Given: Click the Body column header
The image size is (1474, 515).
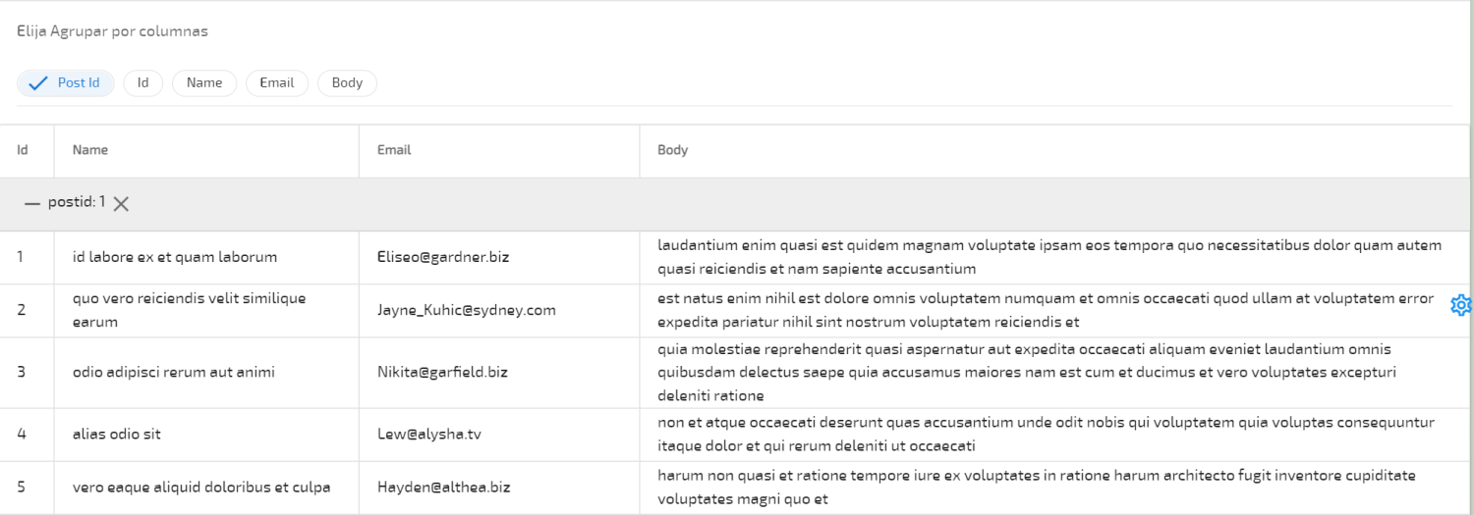Looking at the screenshot, I should click(x=673, y=150).
